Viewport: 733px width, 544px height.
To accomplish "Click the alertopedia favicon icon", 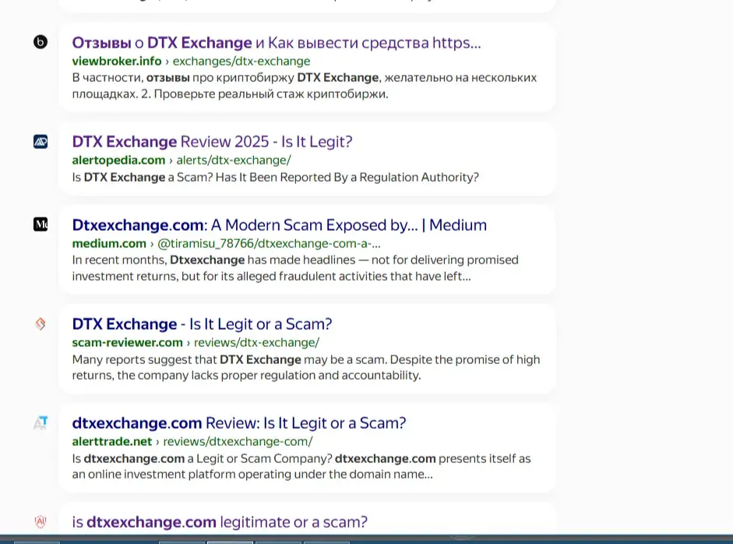I will click(x=41, y=141).
